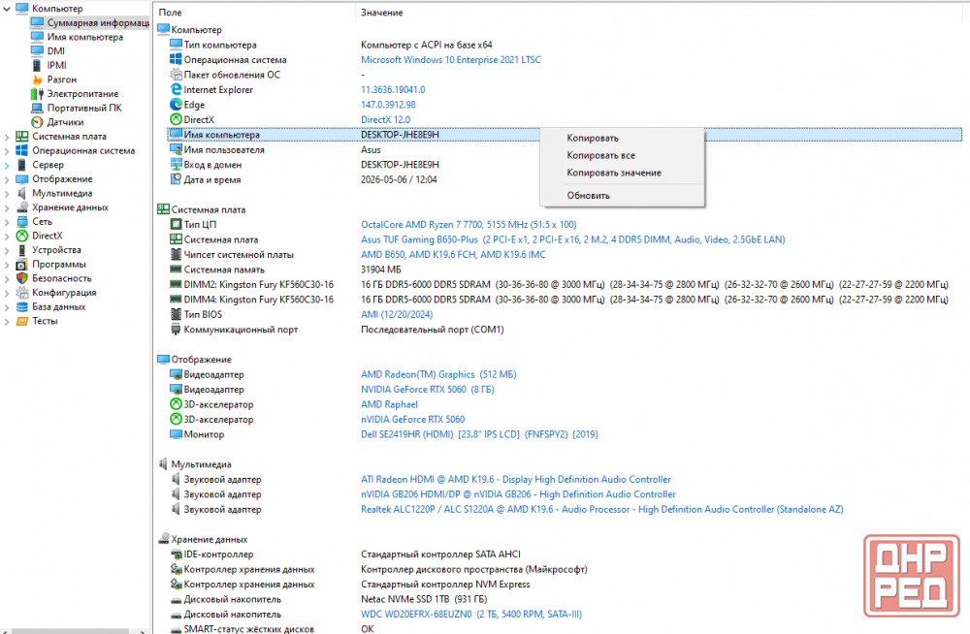Select the DIMM2: Kingston Fury row

[x=565, y=285]
